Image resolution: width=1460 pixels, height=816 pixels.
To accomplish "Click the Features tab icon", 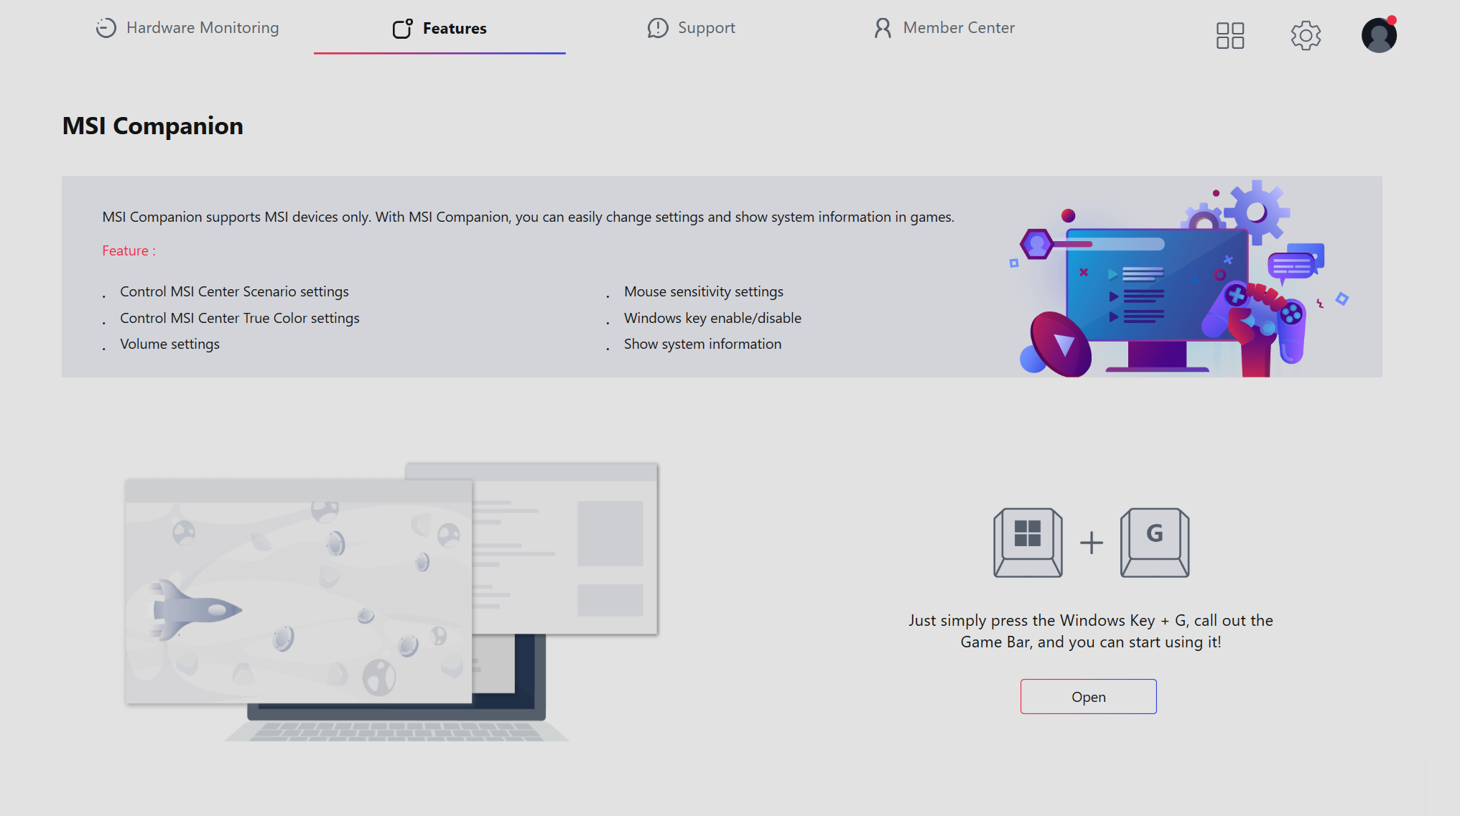I will click(403, 28).
